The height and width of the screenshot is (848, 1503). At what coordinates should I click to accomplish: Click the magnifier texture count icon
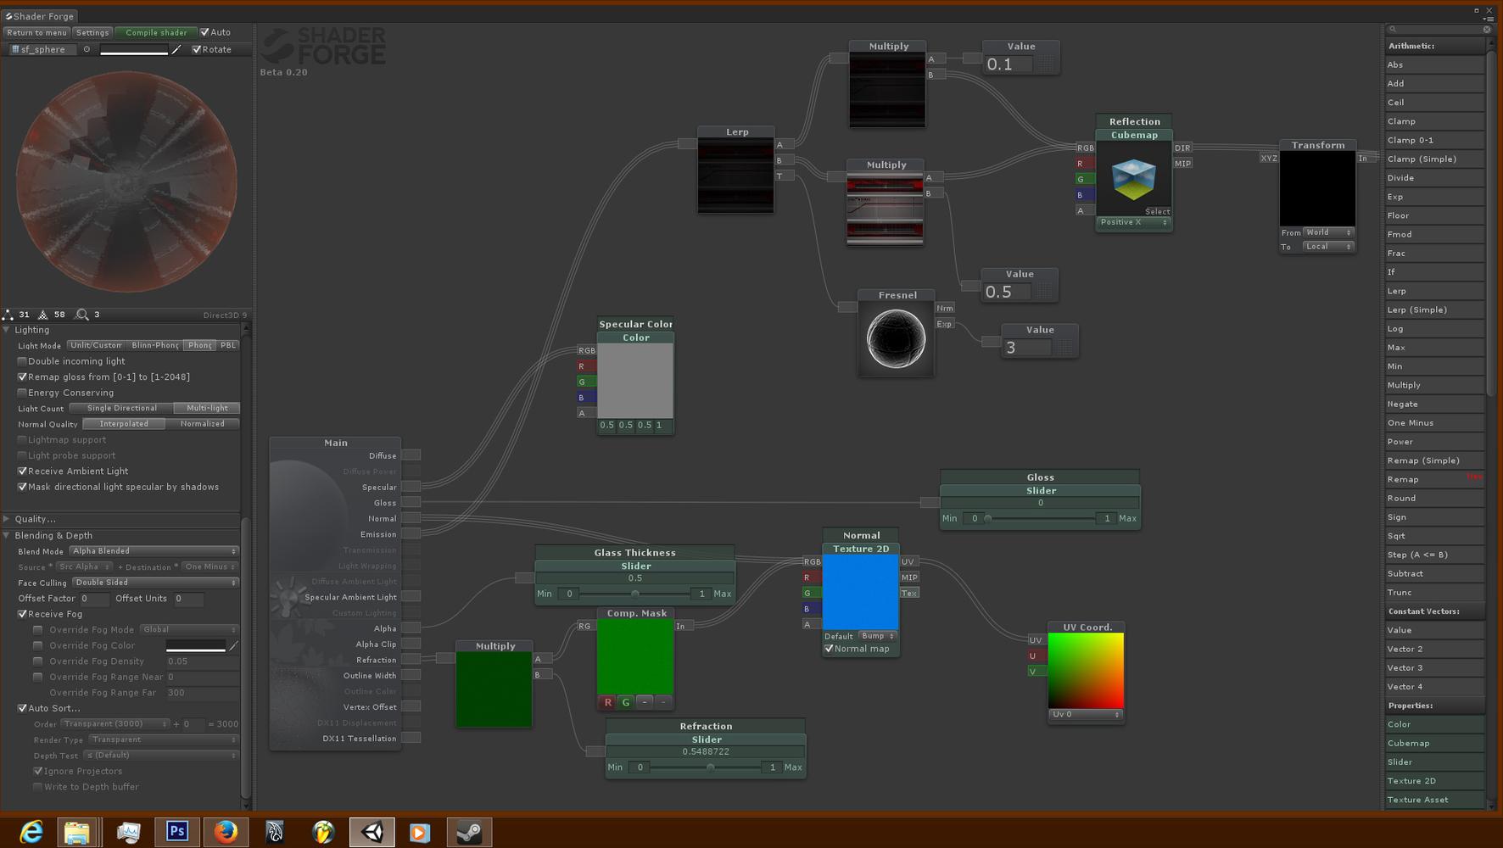pos(82,315)
